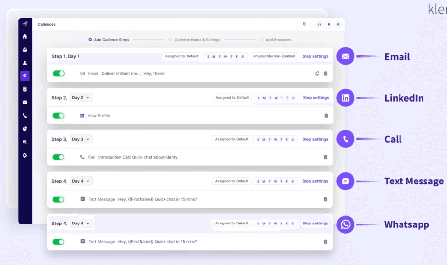Click the 'Step 1, Day 1' heading
This screenshot has width=447, height=265.
click(66, 56)
